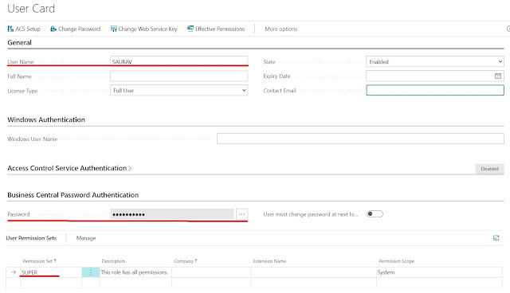Click General section header
This screenshot has width=510, height=293.
tap(19, 42)
